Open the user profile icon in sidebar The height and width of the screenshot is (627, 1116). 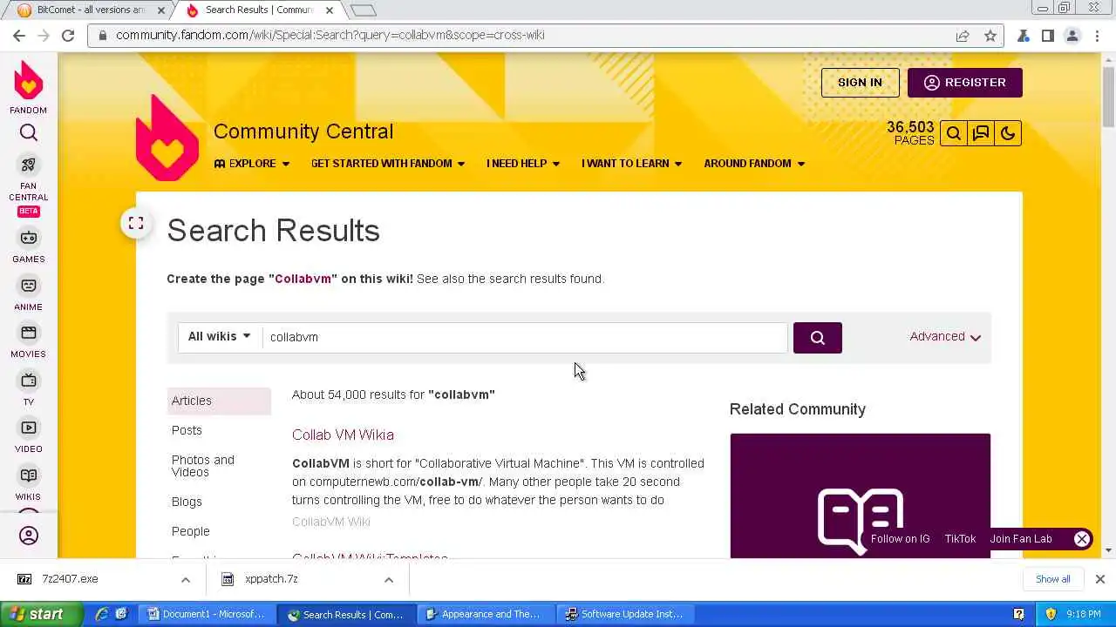(29, 536)
